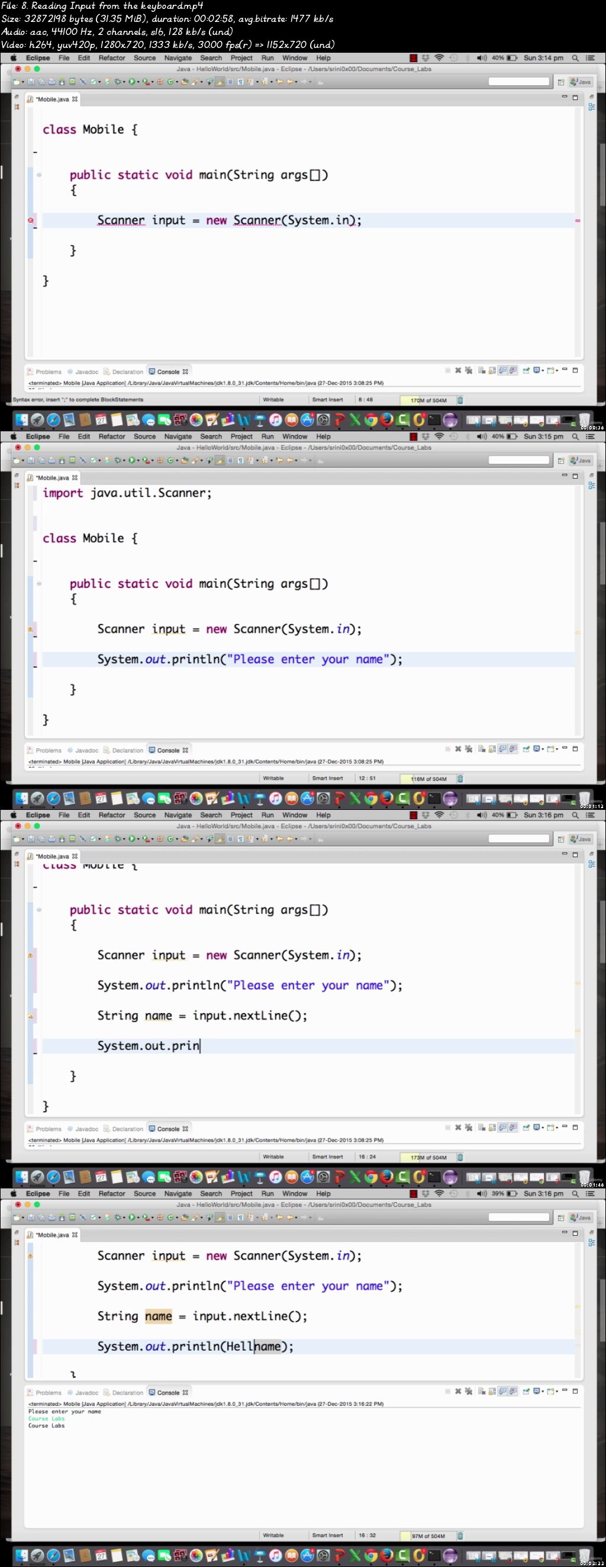Click Debug bug icon in first frame's toolbar
The width and height of the screenshot is (606, 1567).
(x=117, y=82)
